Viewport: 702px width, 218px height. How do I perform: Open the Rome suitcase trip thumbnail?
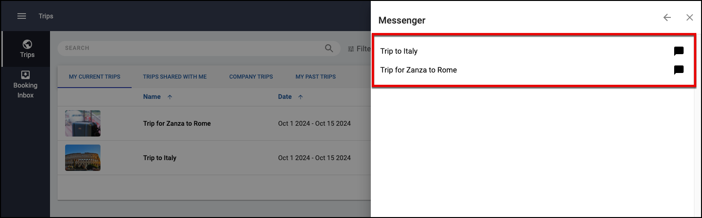tap(83, 123)
